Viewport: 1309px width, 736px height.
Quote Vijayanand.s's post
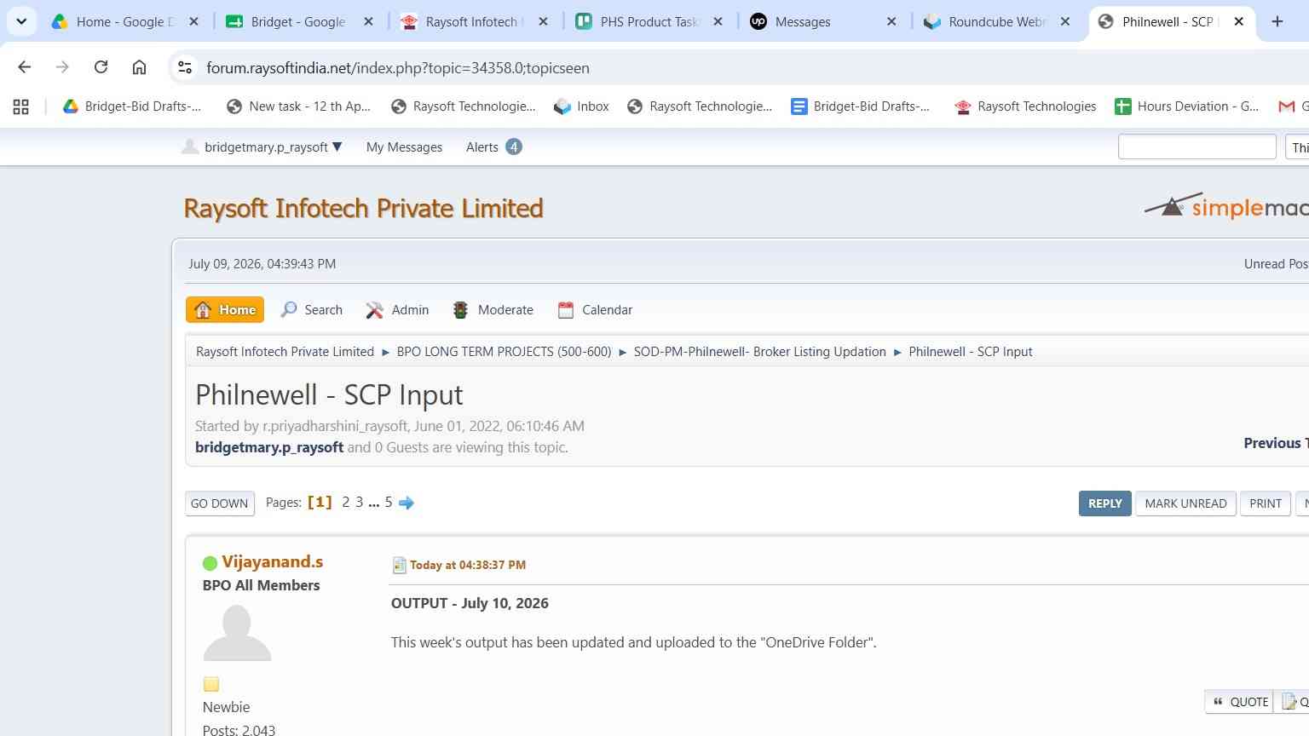click(x=1239, y=702)
